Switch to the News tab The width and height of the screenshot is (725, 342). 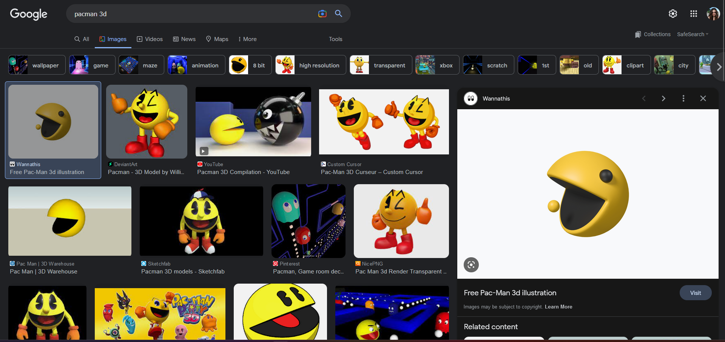coord(184,39)
